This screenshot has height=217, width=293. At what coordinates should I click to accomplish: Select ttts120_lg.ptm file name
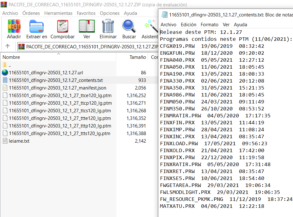[x=60, y=133]
